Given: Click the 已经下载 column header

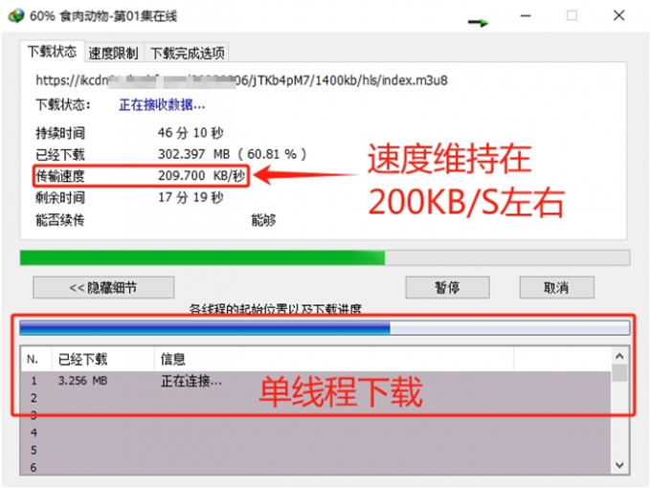Looking at the screenshot, I should tap(103, 359).
